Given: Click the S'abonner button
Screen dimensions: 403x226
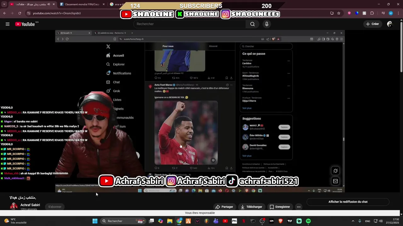Looking at the screenshot, I should (55, 207).
